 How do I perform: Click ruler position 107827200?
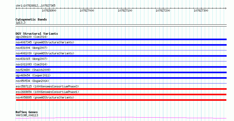pos(163,10)
